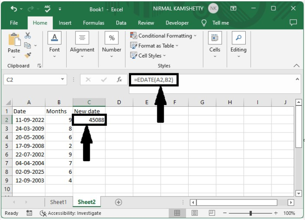Expand the Font group

pyautogui.click(x=54, y=45)
